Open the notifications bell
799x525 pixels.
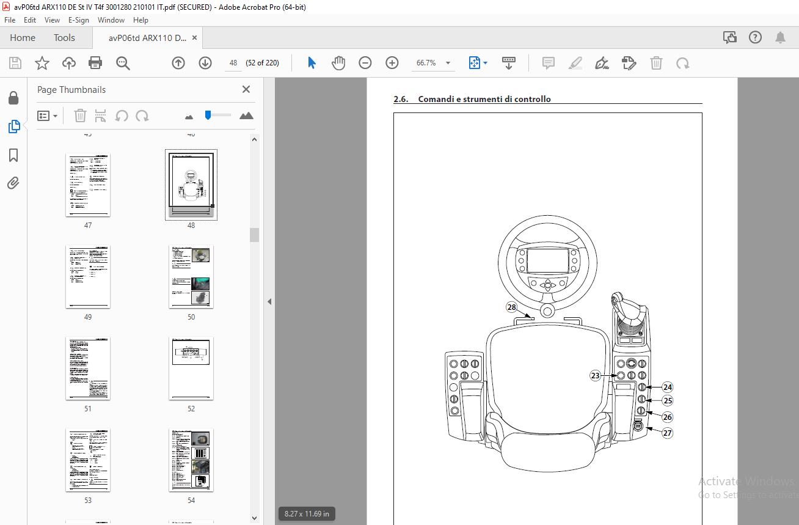781,37
